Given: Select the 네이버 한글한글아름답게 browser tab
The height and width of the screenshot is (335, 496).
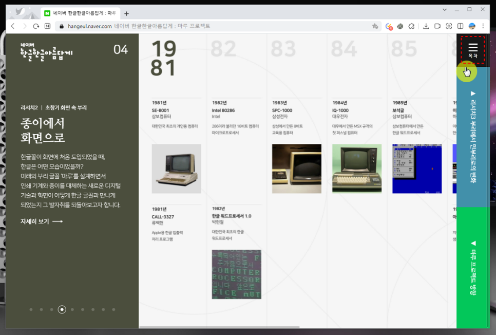Looking at the screenshot, I should 80,13.
